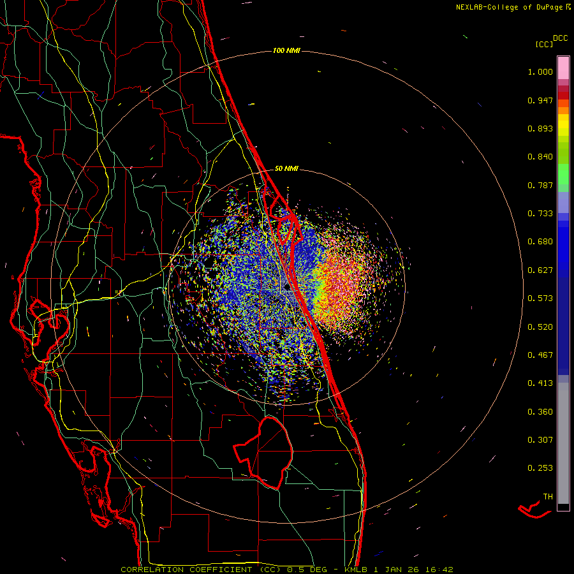Click the 0.733 legend value
Screen dimensions: 574x574
pyautogui.click(x=540, y=214)
